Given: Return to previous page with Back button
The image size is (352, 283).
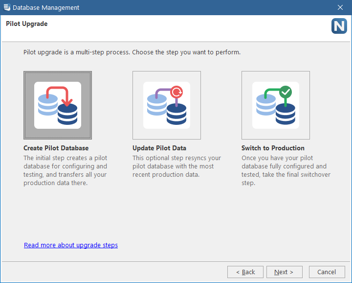Looking at the screenshot, I should click(245, 272).
